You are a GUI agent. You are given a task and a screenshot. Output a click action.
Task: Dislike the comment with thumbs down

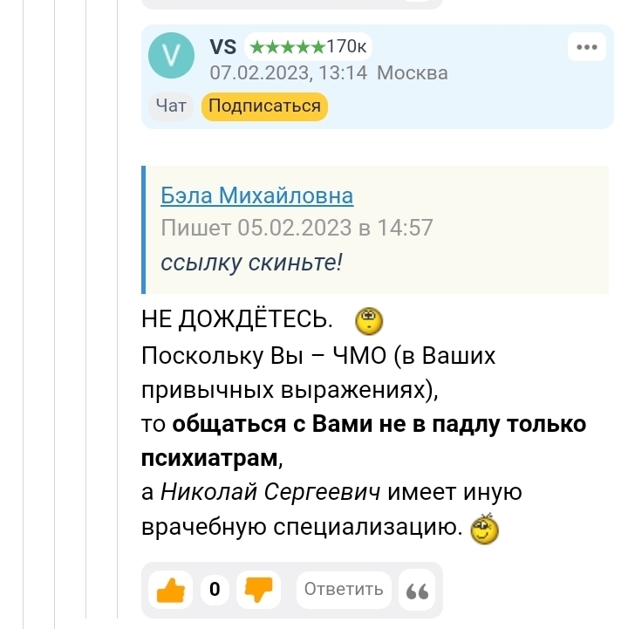[259, 591]
